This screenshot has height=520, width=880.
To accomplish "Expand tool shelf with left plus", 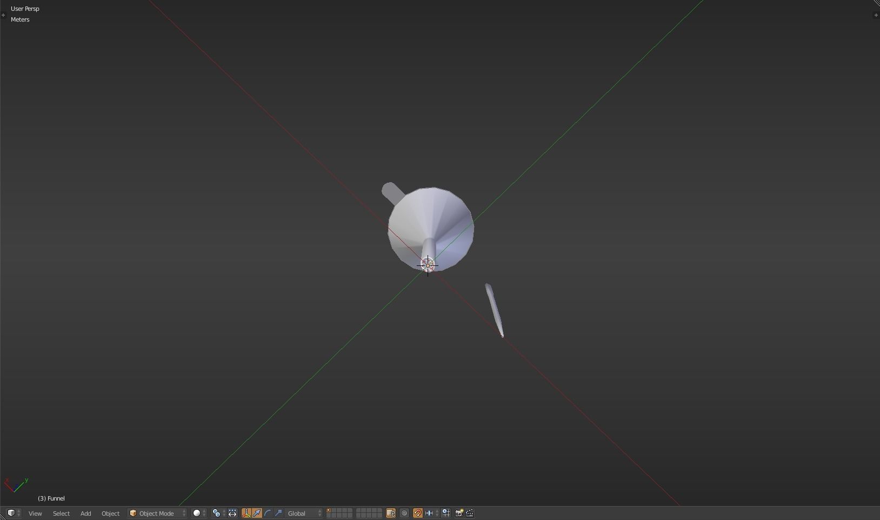I will click(3, 15).
